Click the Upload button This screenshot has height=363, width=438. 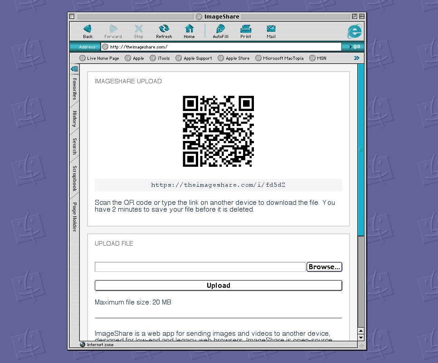point(219,286)
